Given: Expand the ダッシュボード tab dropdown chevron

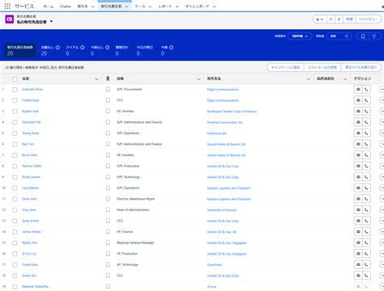Looking at the screenshot, I should pos(214,6).
